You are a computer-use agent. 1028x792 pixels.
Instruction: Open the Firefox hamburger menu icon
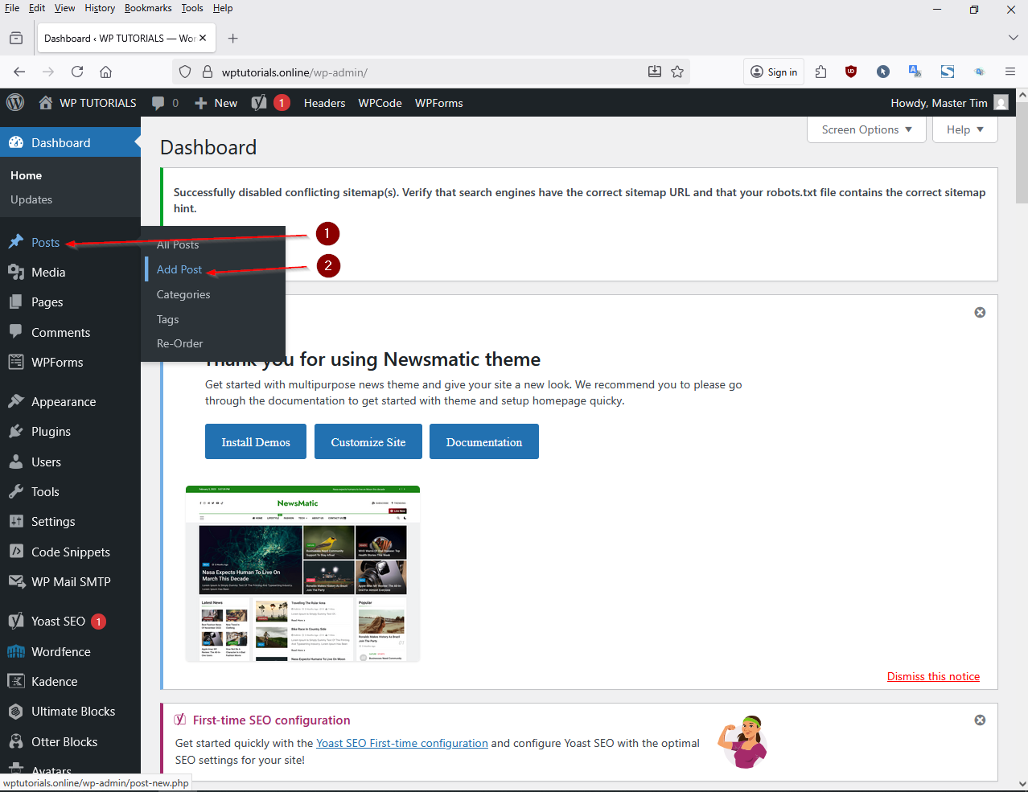1010,72
